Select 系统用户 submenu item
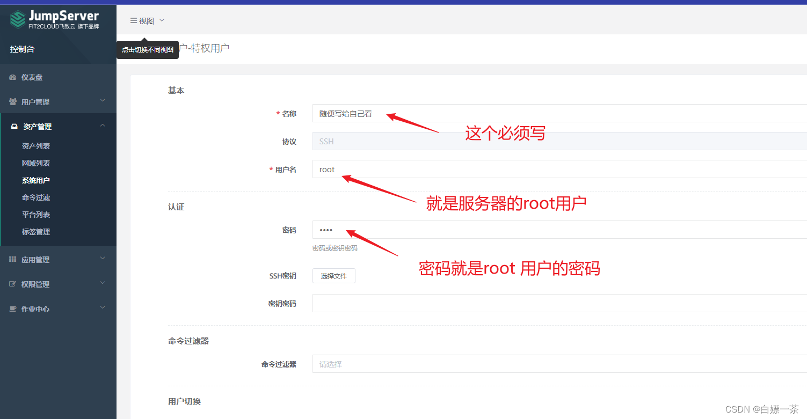 point(36,180)
